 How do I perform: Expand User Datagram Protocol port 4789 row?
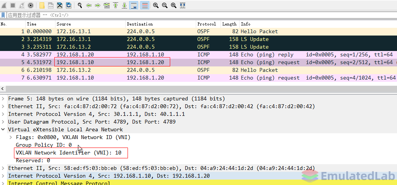click(x=3, y=122)
